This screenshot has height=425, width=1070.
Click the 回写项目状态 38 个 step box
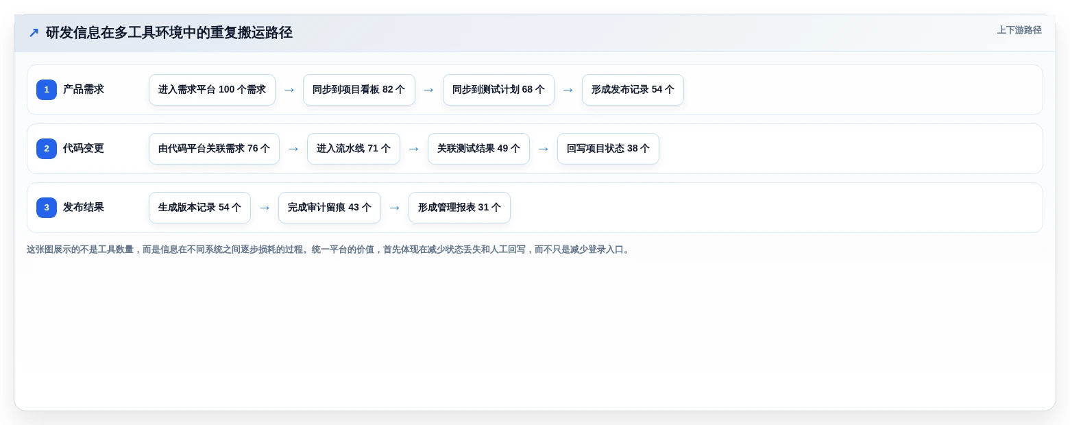coord(608,149)
